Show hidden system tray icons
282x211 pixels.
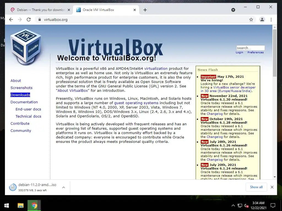pyautogui.click(x=233, y=206)
